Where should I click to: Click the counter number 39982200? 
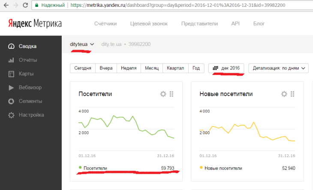point(139,44)
